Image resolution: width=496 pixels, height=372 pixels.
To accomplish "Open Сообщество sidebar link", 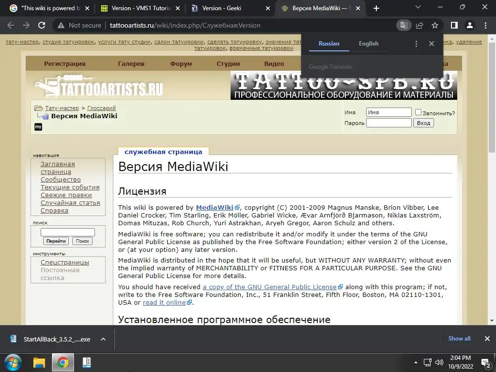I will pos(61,179).
